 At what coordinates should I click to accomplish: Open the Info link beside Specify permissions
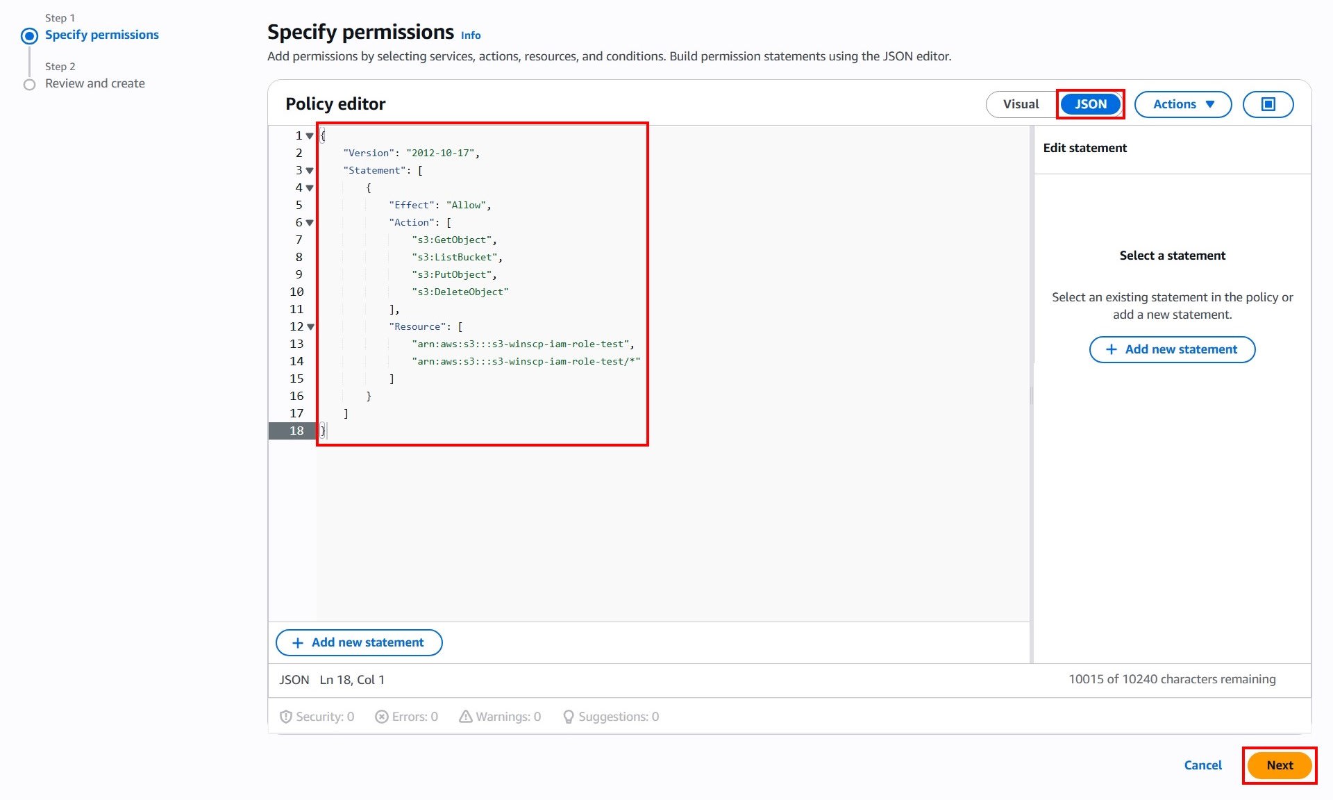click(x=471, y=35)
